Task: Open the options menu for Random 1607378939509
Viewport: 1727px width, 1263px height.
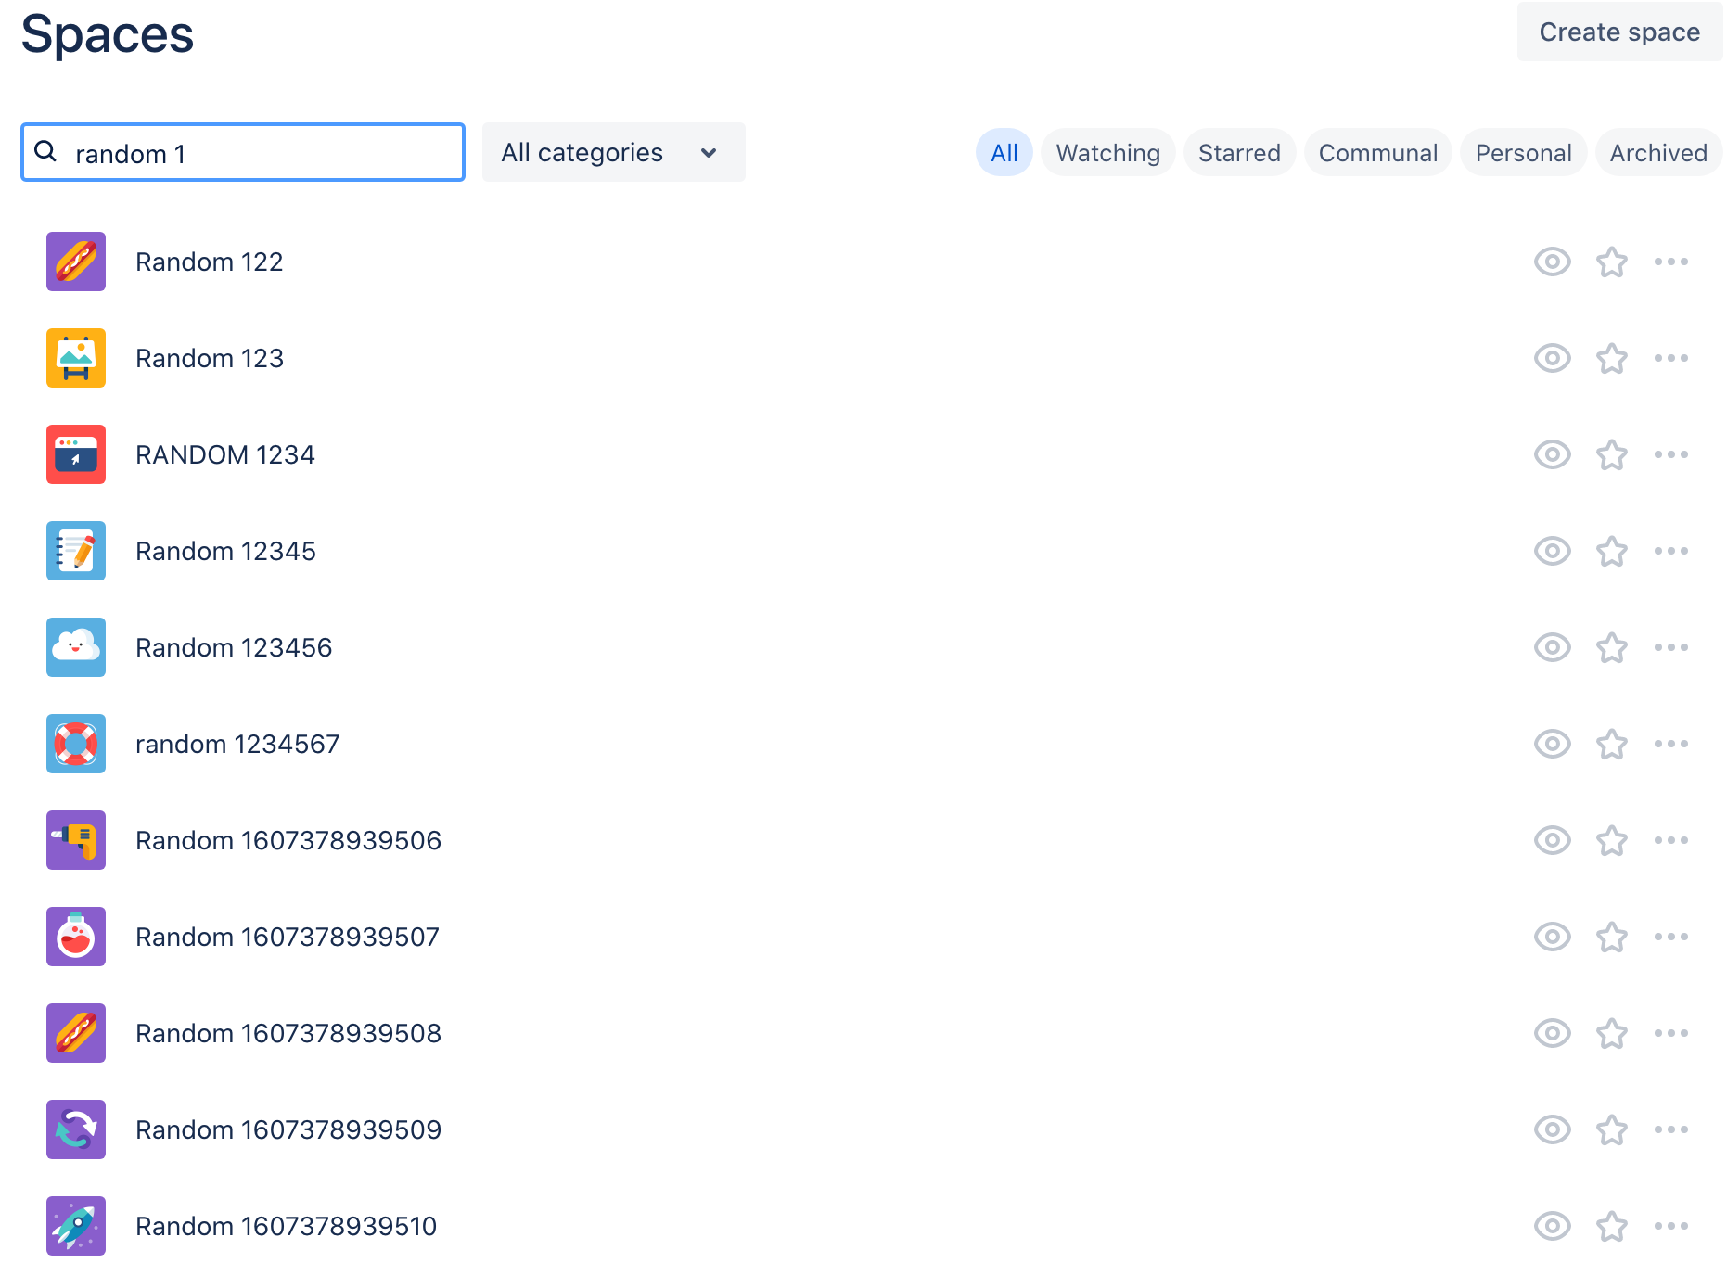Action: (x=1670, y=1129)
